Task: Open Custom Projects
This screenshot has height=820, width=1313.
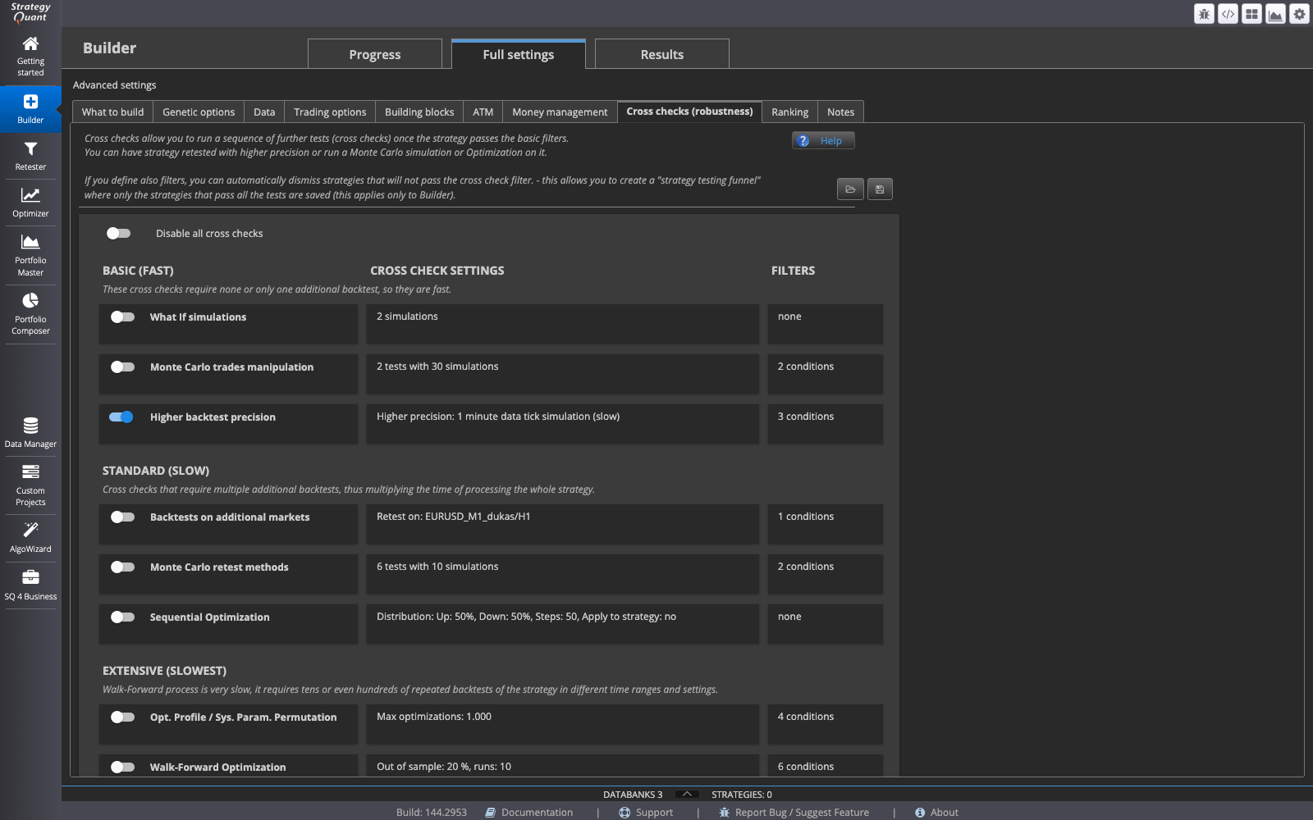Action: click(x=30, y=485)
